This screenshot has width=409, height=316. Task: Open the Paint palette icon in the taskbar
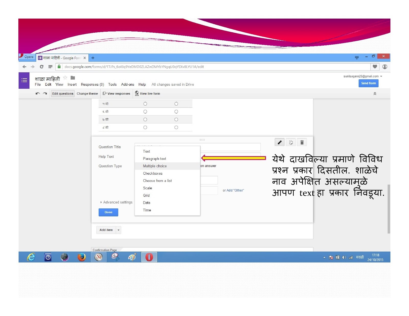click(x=132, y=257)
